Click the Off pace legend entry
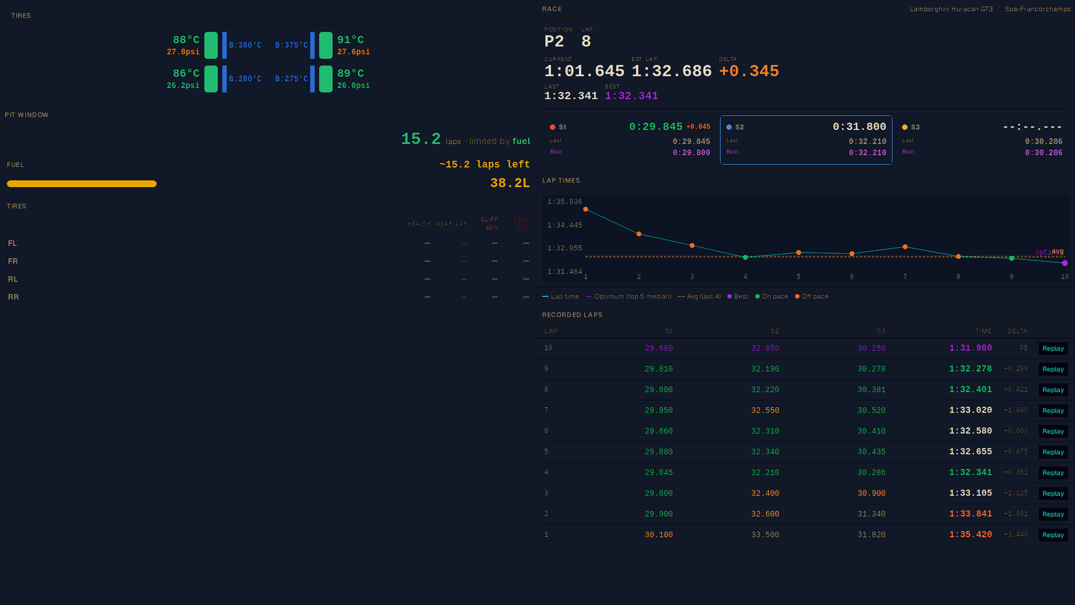Viewport: 1075px width, 605px height. coord(812,297)
